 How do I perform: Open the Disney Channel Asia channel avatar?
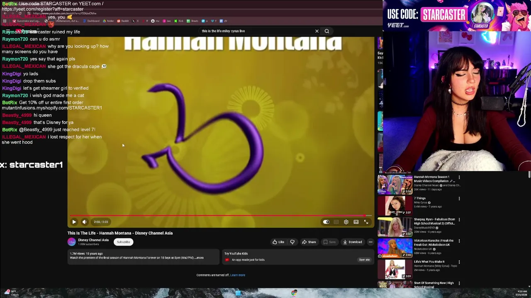pyautogui.click(x=72, y=242)
